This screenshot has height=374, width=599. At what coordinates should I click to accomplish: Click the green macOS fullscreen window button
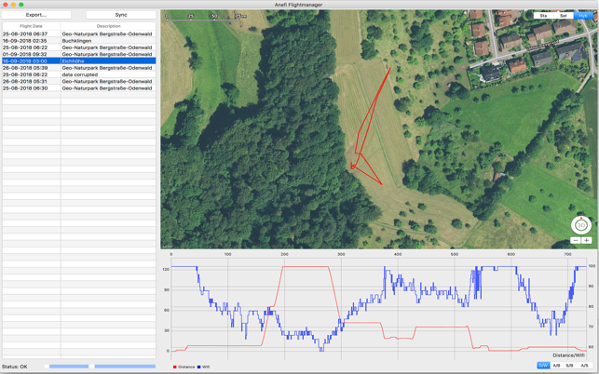click(x=21, y=5)
